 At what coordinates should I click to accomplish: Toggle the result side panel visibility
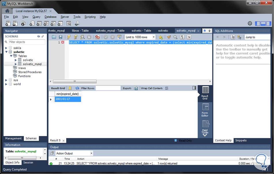click(194, 88)
